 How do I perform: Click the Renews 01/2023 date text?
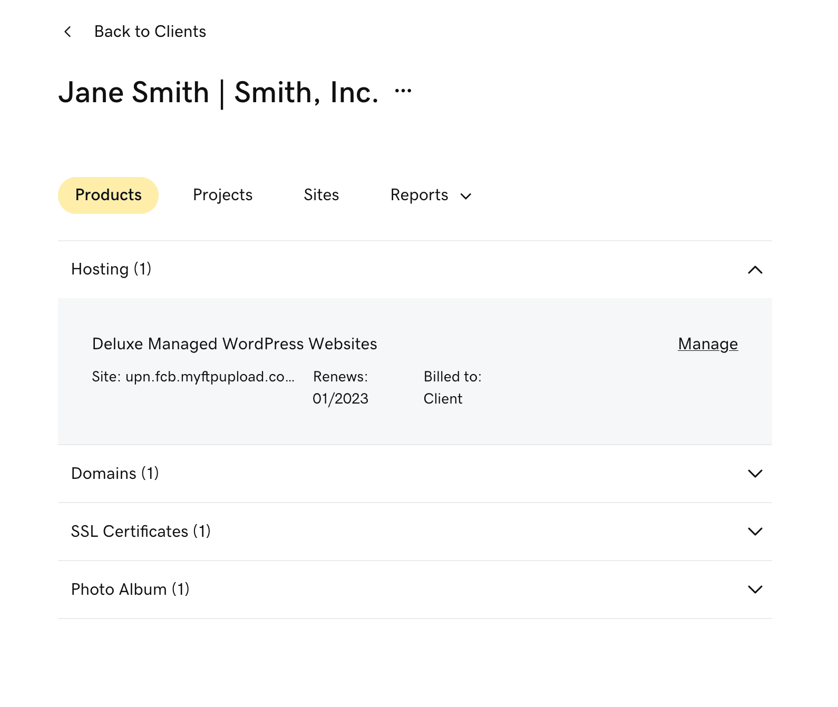point(340,399)
